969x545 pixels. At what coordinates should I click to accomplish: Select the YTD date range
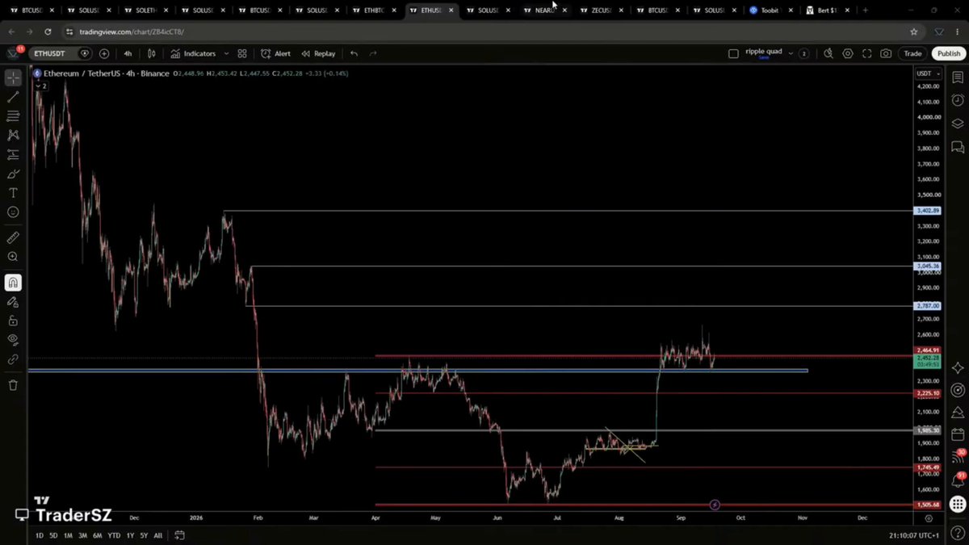(114, 535)
